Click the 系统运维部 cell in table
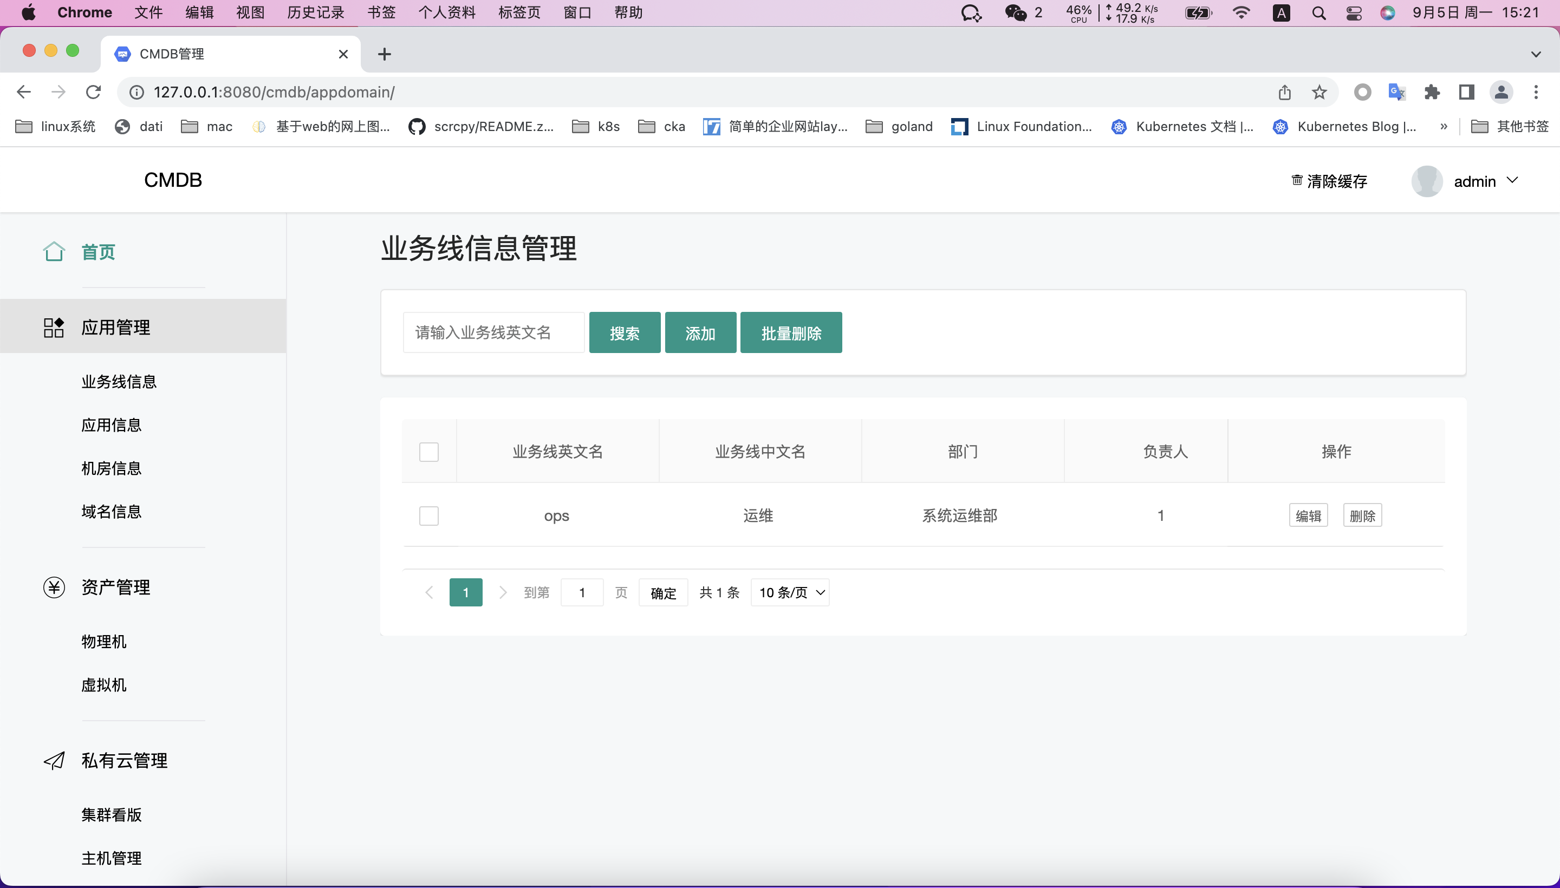 tap(960, 515)
